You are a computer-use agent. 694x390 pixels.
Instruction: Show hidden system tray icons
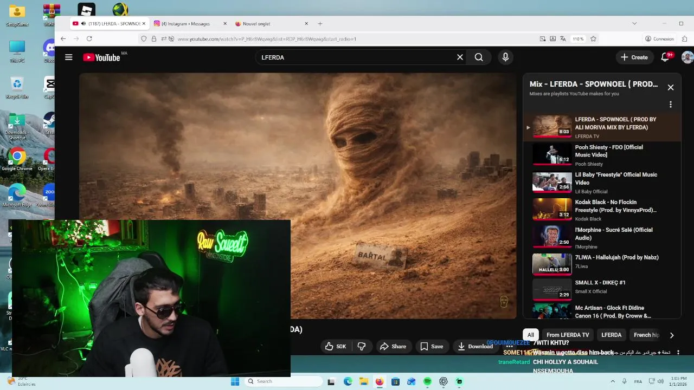click(x=613, y=381)
